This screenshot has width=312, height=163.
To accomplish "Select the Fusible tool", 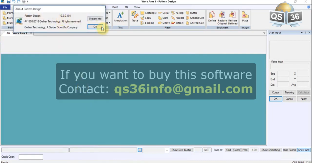I will click(x=178, y=18).
